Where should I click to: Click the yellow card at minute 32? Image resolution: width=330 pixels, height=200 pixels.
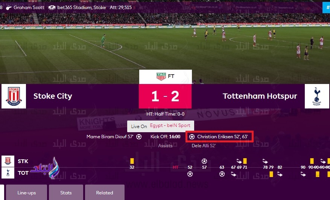pyautogui.click(x=132, y=161)
